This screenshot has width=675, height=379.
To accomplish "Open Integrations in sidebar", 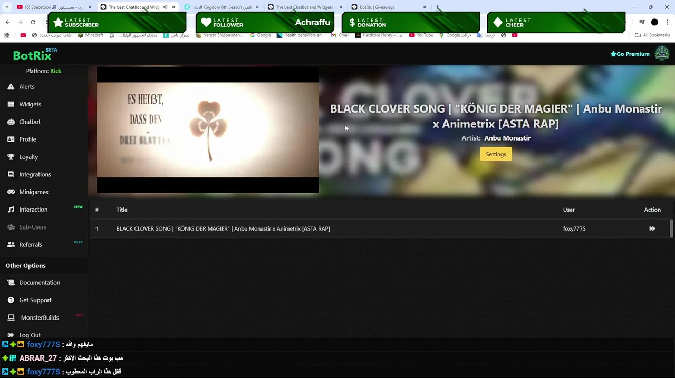I will click(35, 174).
